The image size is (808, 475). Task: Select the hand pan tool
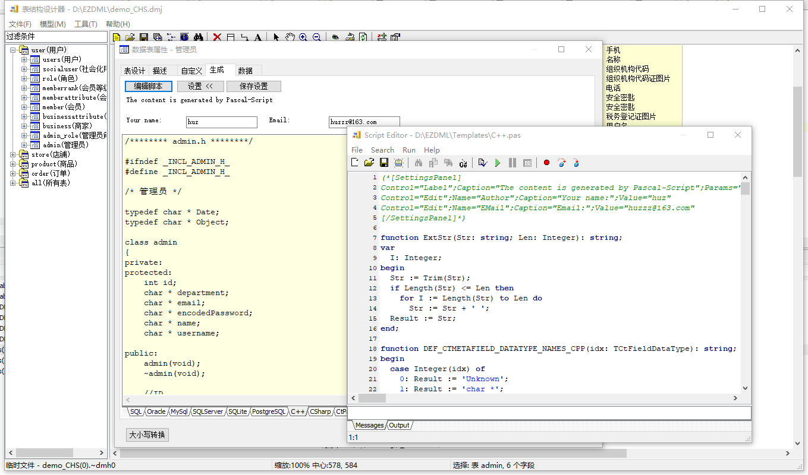290,37
